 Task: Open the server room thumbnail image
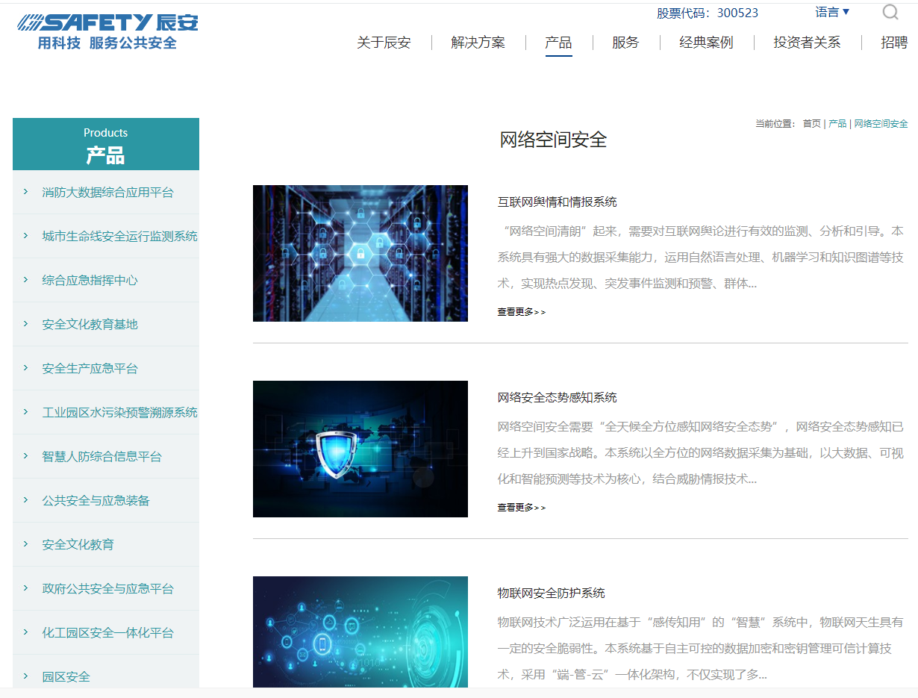coord(360,254)
